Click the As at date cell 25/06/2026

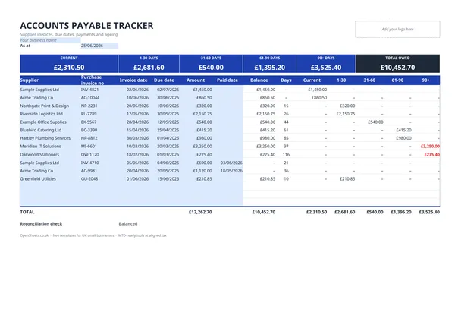[x=99, y=46]
